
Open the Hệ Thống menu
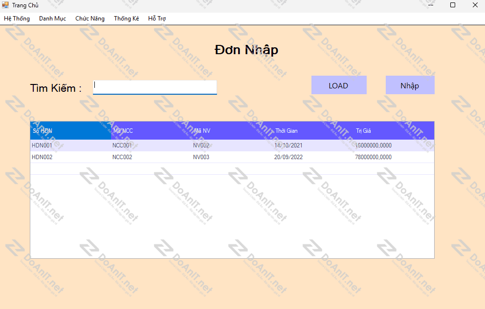click(17, 19)
